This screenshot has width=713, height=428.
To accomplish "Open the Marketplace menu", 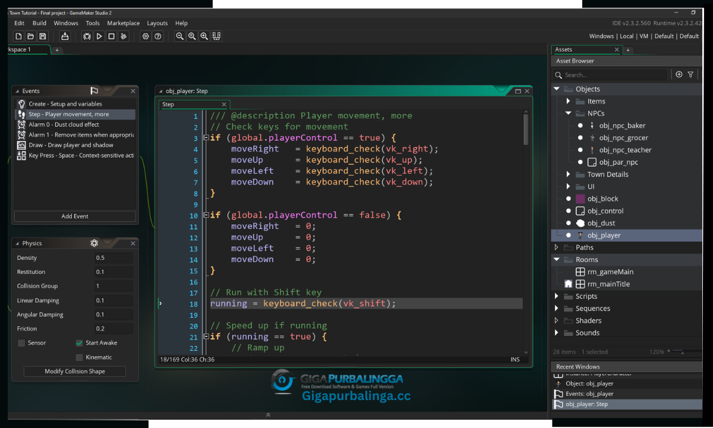I will [x=124, y=23].
